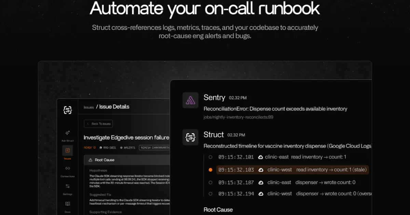Select the timeline marker for 09:15:32.194

click(x=210, y=194)
